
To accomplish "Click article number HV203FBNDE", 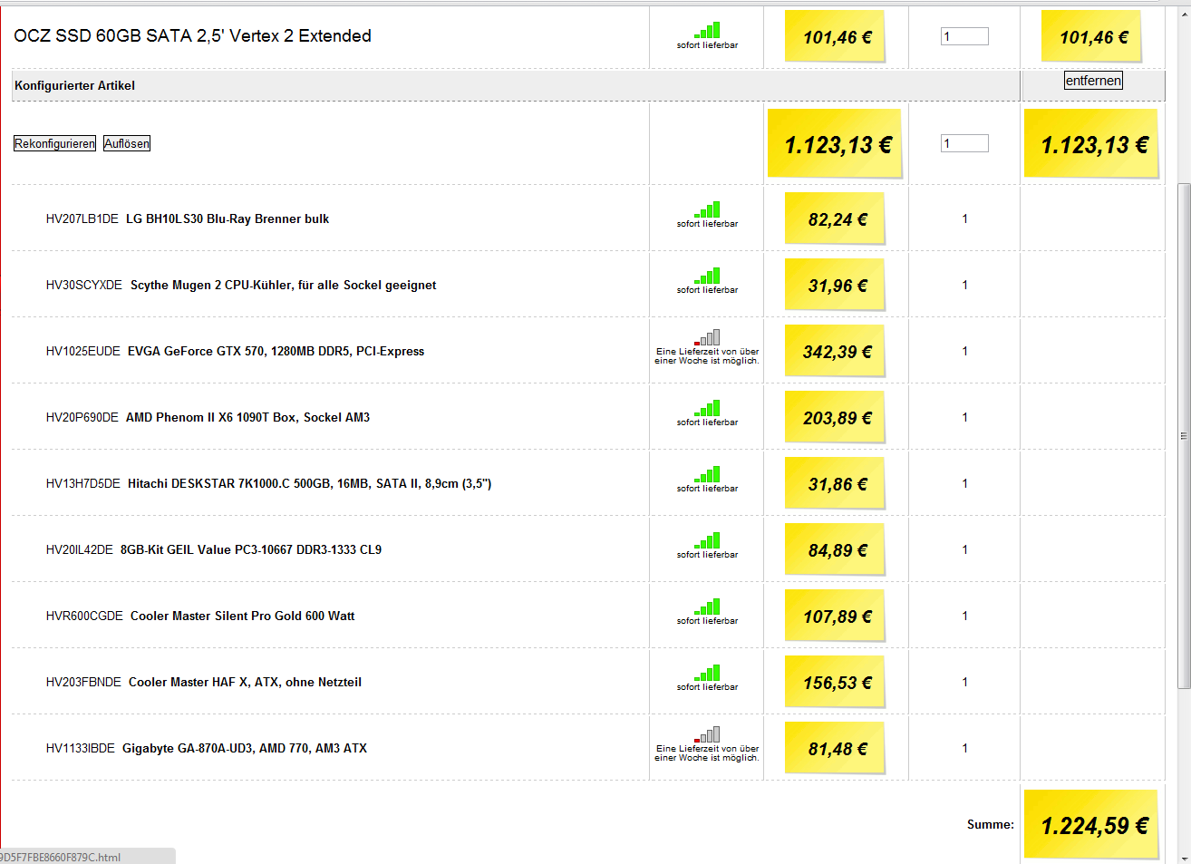I will (83, 682).
